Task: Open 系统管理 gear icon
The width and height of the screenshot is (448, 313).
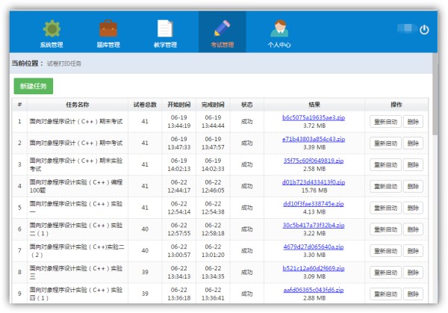Action: point(52,30)
